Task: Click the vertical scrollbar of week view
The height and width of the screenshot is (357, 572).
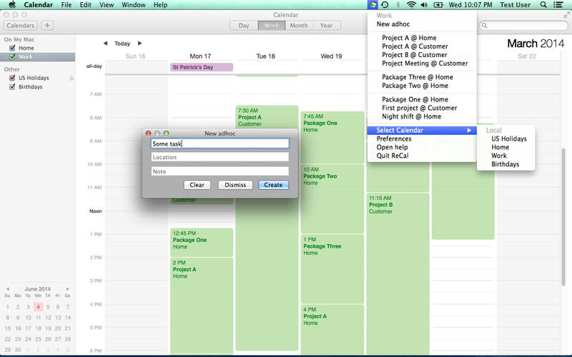Action: (x=563, y=217)
